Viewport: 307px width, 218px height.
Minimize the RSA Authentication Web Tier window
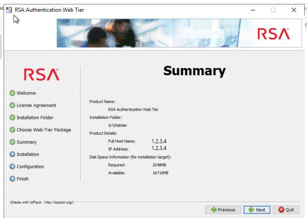[x=252, y=10]
